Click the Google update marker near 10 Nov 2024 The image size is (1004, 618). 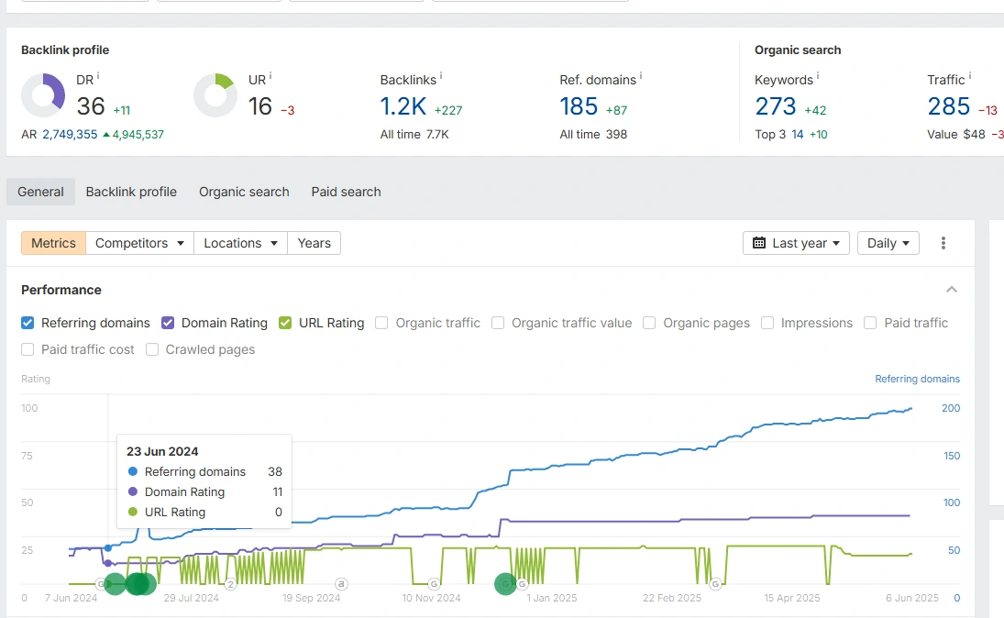tap(434, 583)
